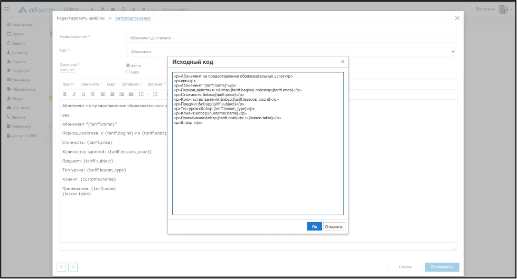Align text right in editor
Viewport: 517px width, 279px height.
(x=121, y=94)
